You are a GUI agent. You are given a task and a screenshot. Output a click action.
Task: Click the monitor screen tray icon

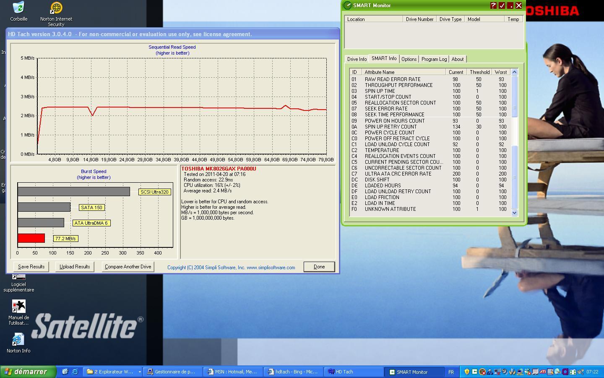click(535, 372)
